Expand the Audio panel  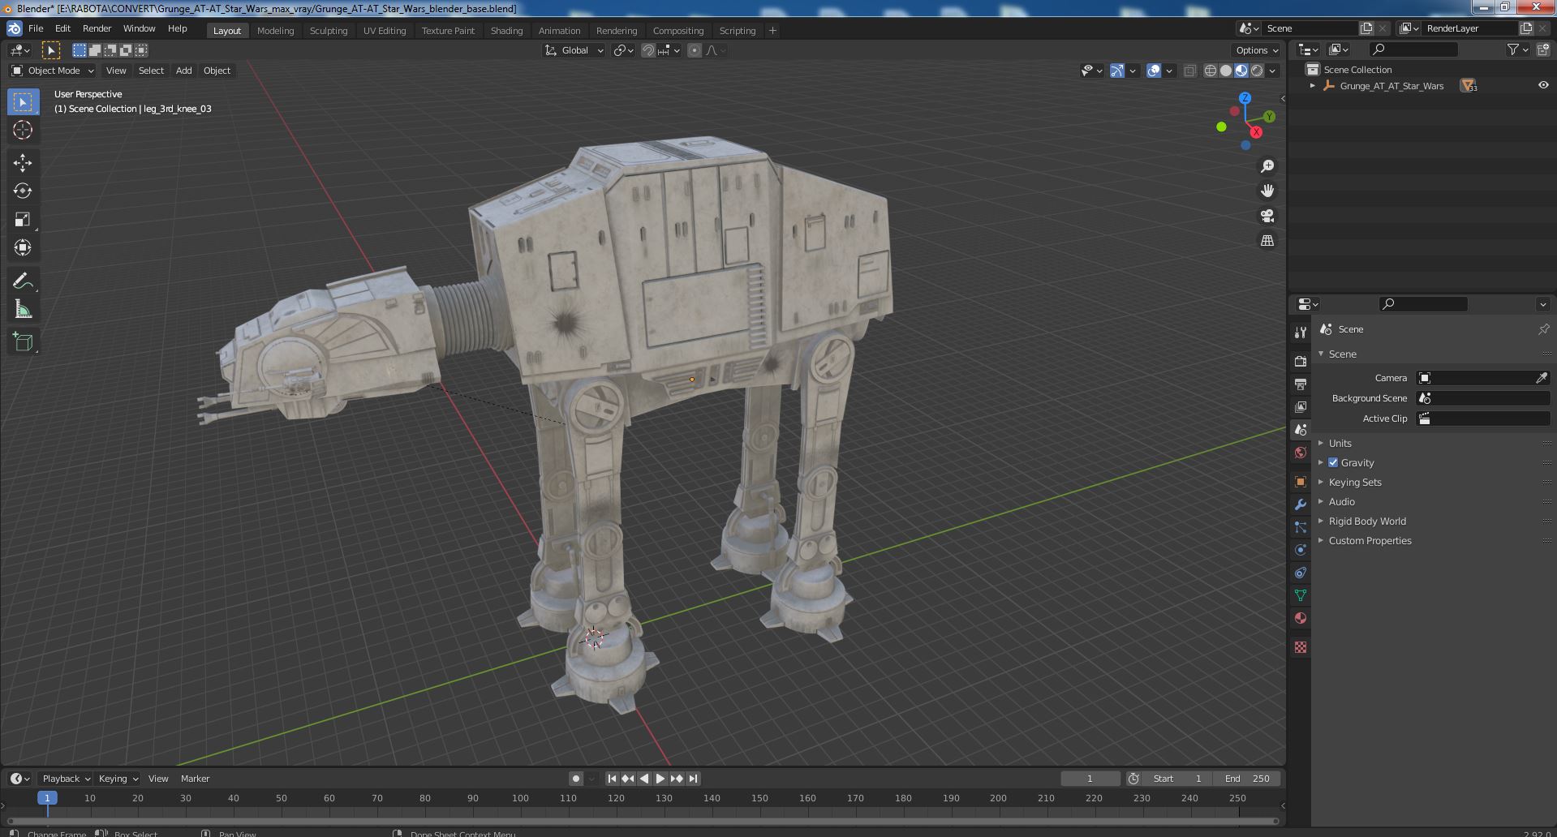[1341, 501]
